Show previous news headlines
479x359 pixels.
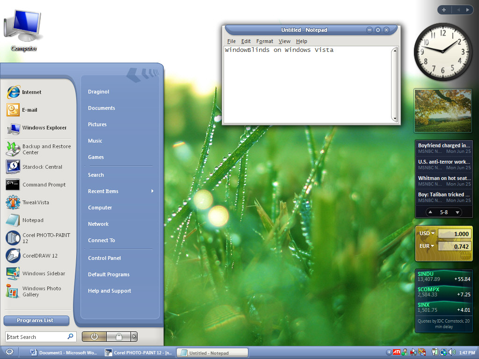(430, 212)
